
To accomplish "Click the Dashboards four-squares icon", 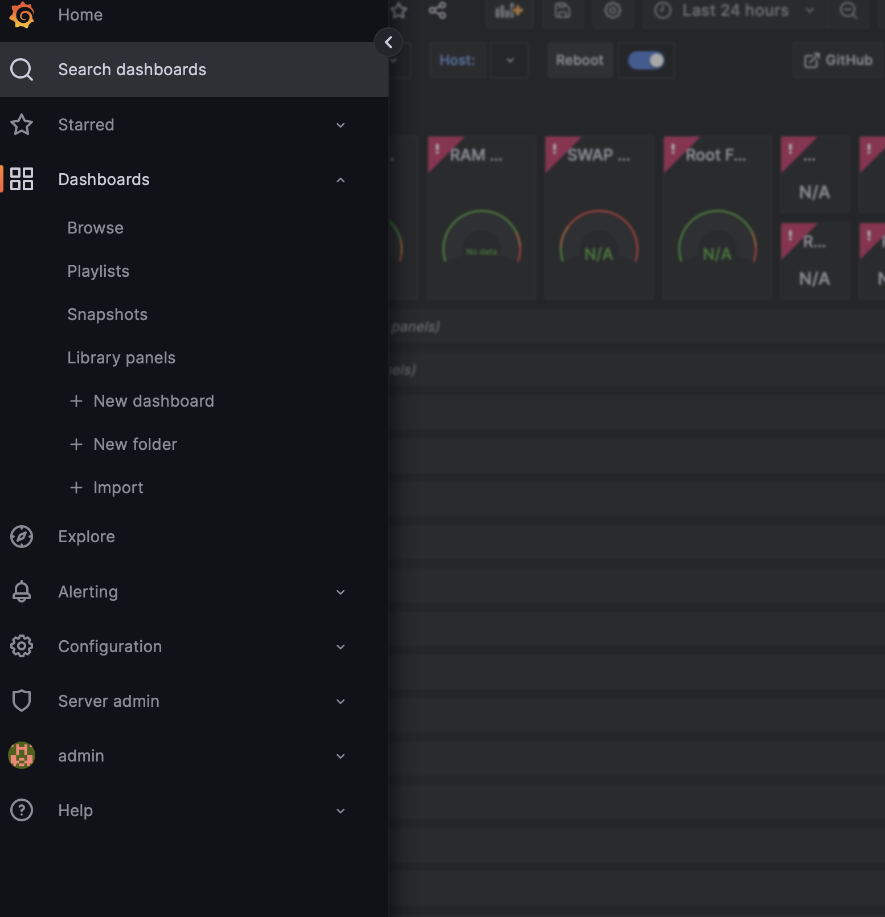I will click(x=22, y=179).
